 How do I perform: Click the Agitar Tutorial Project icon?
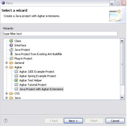tap(16, 85)
